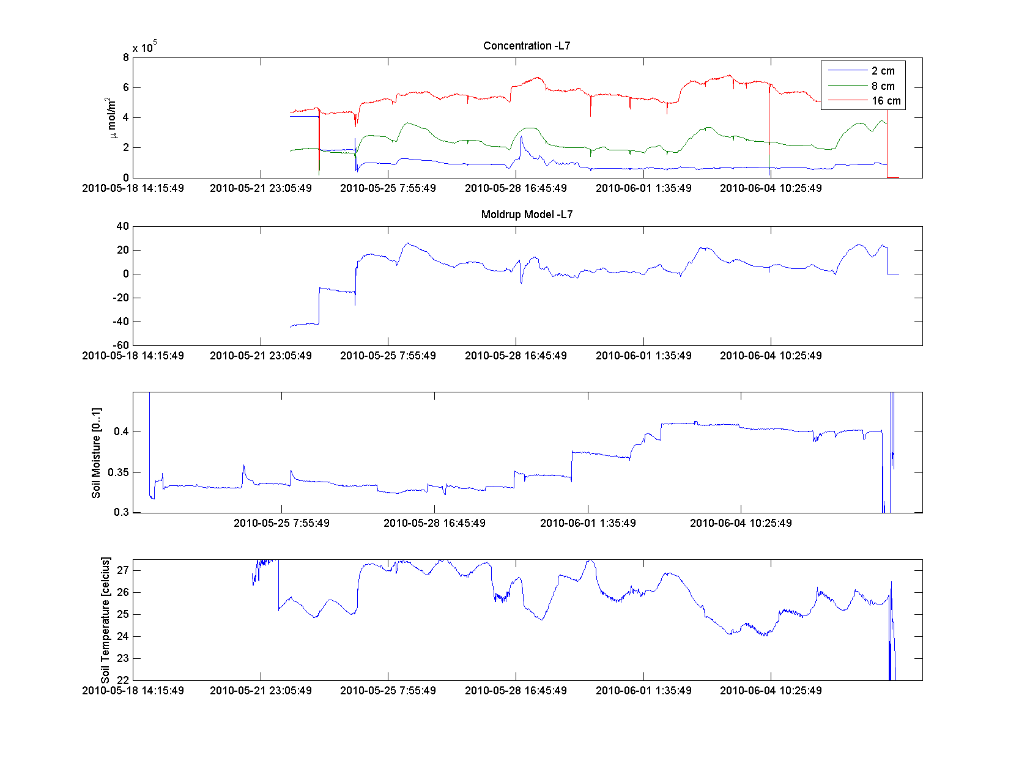
Task: Click y-tick "26" on Soil Temperature plot
Action: pyautogui.click(x=124, y=592)
